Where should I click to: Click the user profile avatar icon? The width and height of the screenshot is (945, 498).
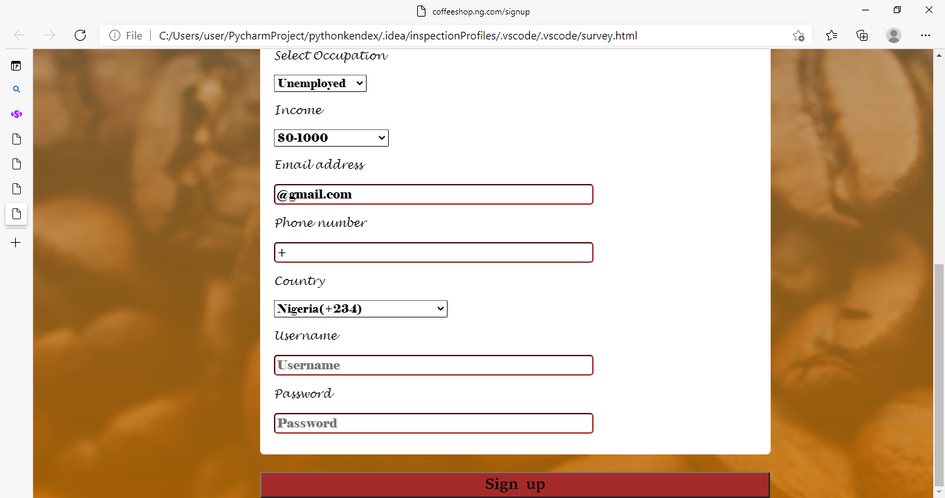click(894, 35)
